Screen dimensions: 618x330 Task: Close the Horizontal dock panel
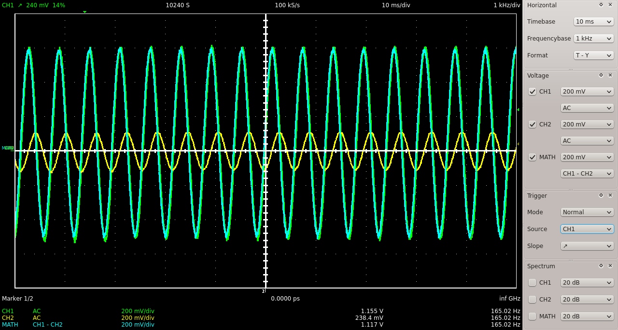(610, 5)
